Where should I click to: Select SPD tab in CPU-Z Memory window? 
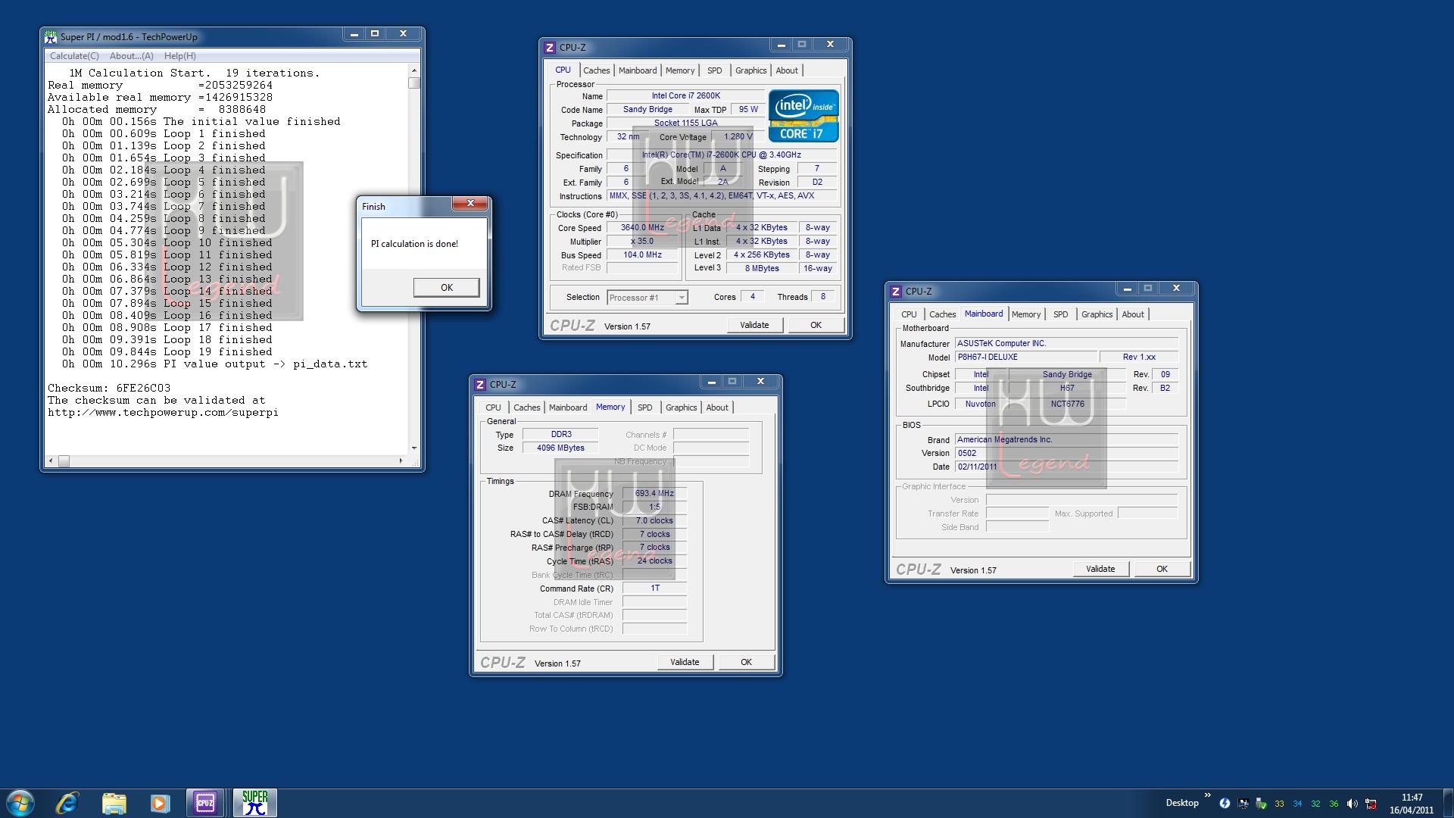645,407
